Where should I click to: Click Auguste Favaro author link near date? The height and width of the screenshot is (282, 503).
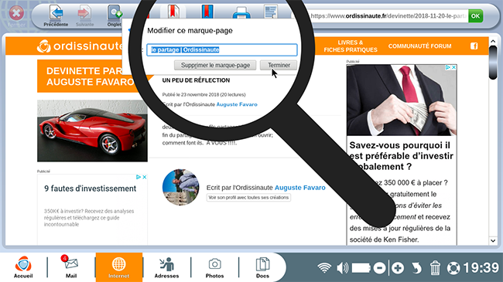(237, 104)
